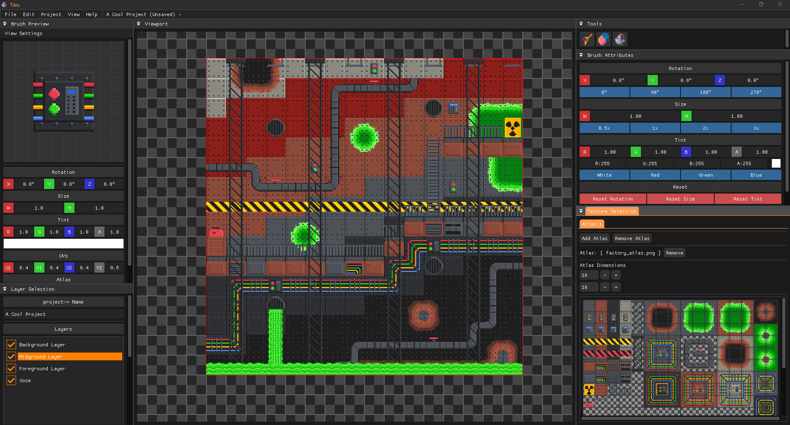Screen dimensions: 790x425
Task: Select the Eraser tool
Action: pyautogui.click(x=603, y=39)
